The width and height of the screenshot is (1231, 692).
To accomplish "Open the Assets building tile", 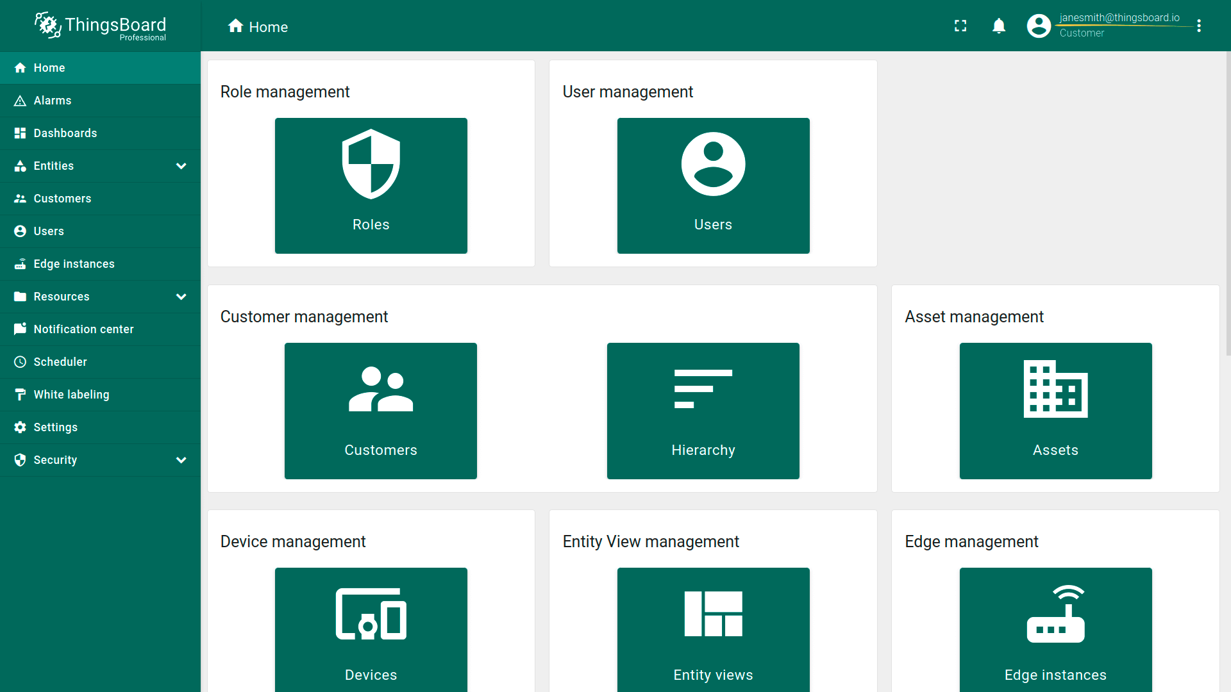I will pyautogui.click(x=1055, y=411).
